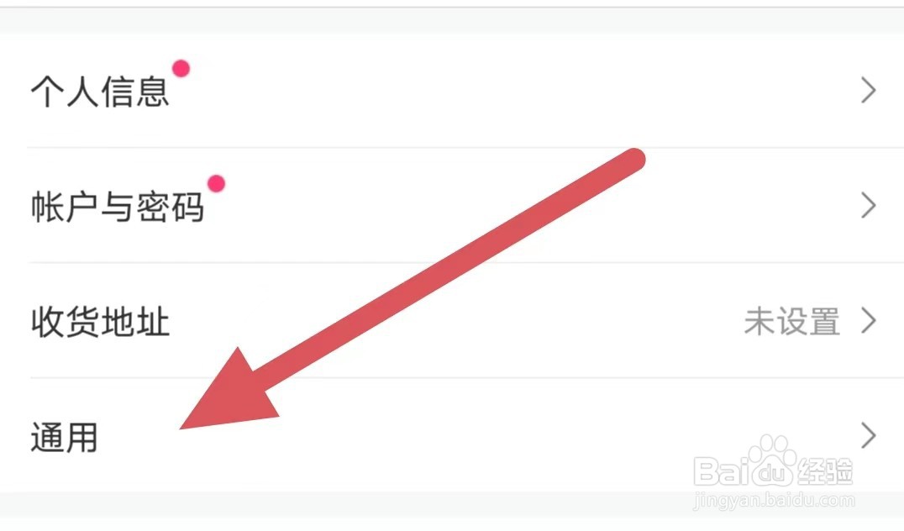Click the gray footer strip below 通用
904x531 pixels.
click(452, 504)
